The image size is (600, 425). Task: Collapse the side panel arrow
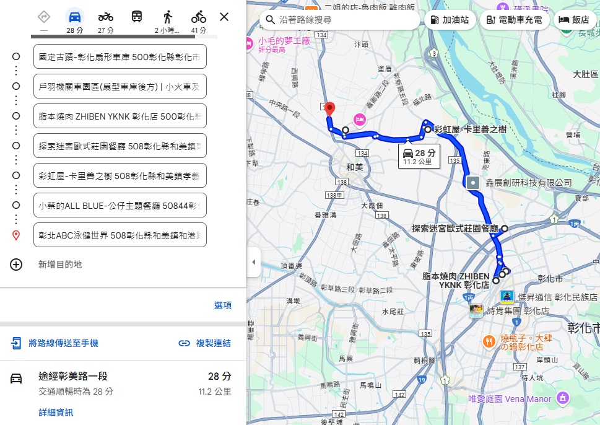point(254,262)
